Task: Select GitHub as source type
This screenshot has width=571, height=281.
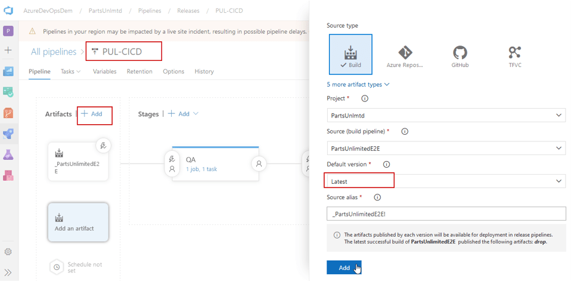Action: [460, 54]
